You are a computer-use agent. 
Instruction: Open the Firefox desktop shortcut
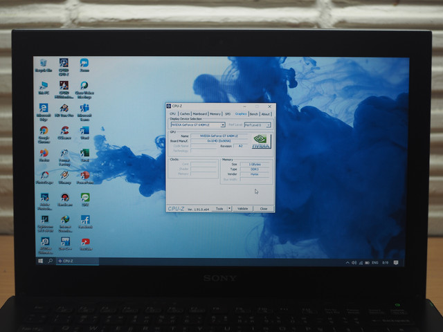click(44, 155)
